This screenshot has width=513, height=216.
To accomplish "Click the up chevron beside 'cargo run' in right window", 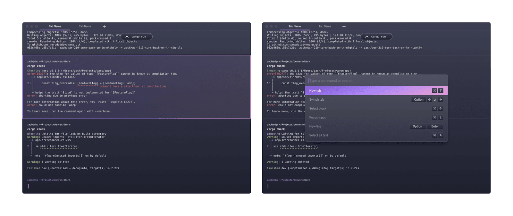I will (x=367, y=37).
